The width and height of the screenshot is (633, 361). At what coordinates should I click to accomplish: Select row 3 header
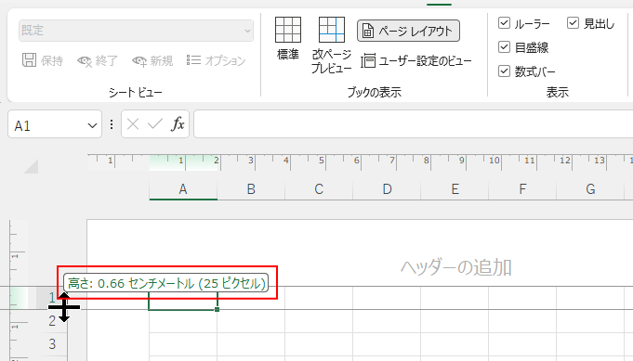tap(52, 344)
